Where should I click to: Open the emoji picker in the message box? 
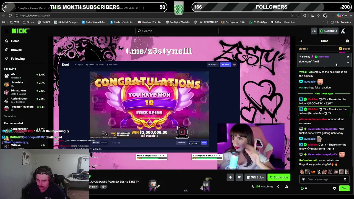tap(345, 179)
